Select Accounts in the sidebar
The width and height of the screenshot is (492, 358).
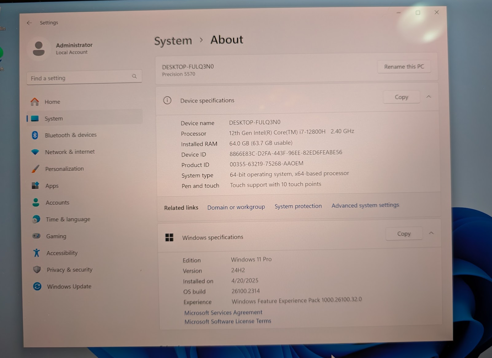click(x=85, y=203)
